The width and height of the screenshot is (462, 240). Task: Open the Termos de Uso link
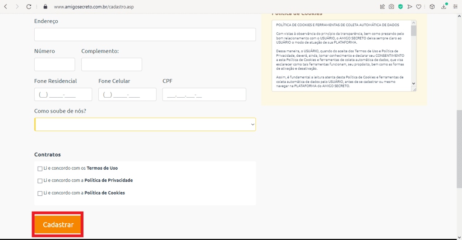coord(102,168)
